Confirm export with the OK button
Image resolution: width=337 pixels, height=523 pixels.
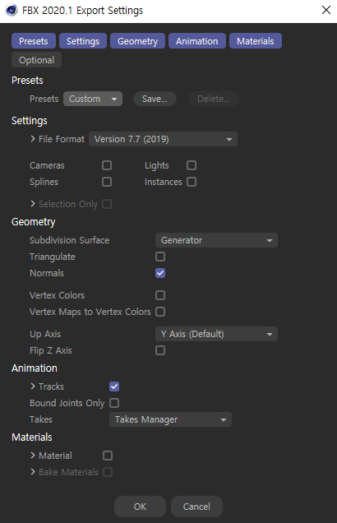(140, 507)
